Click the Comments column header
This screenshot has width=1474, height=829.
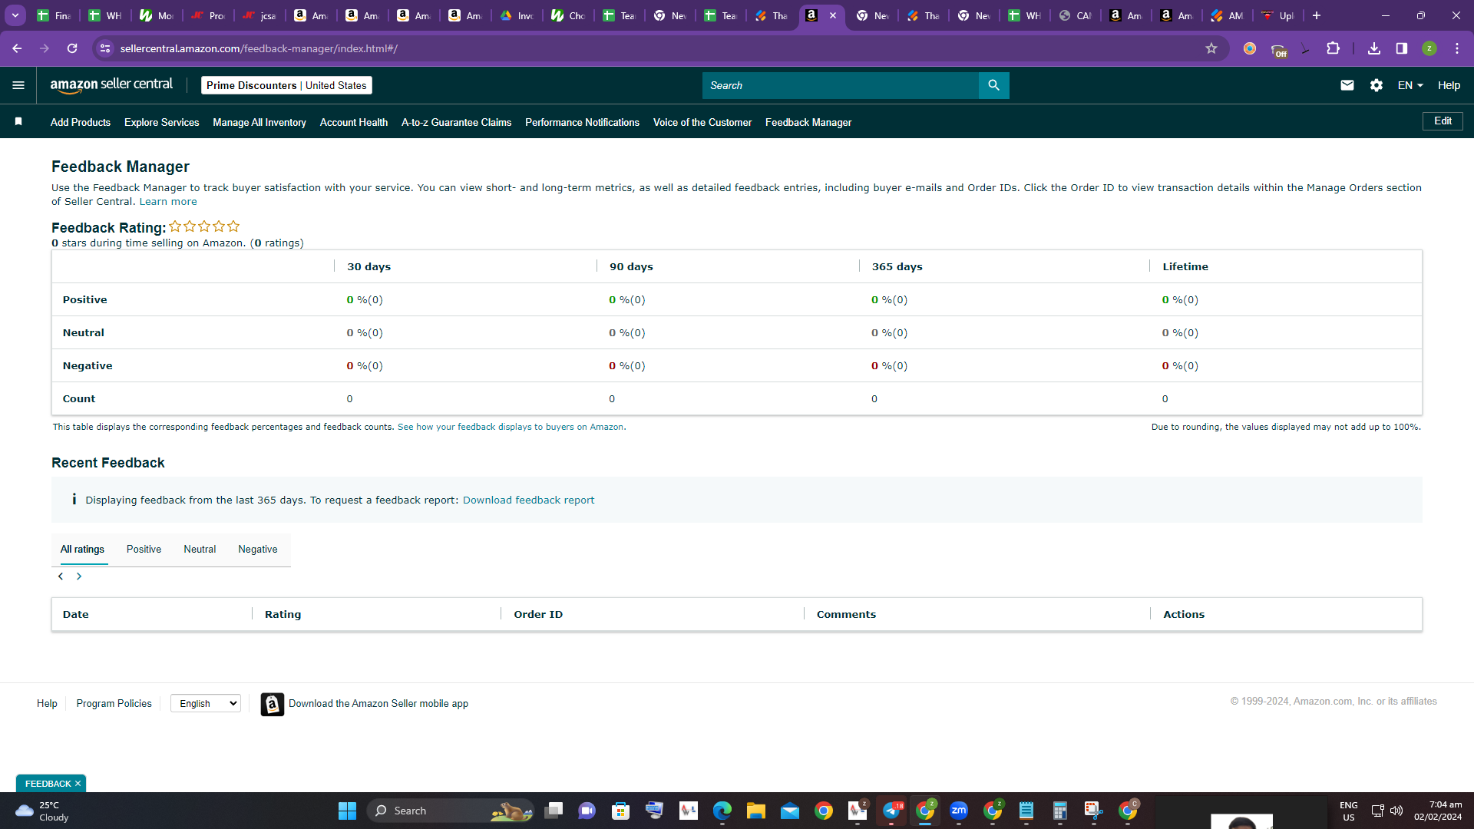pos(846,614)
